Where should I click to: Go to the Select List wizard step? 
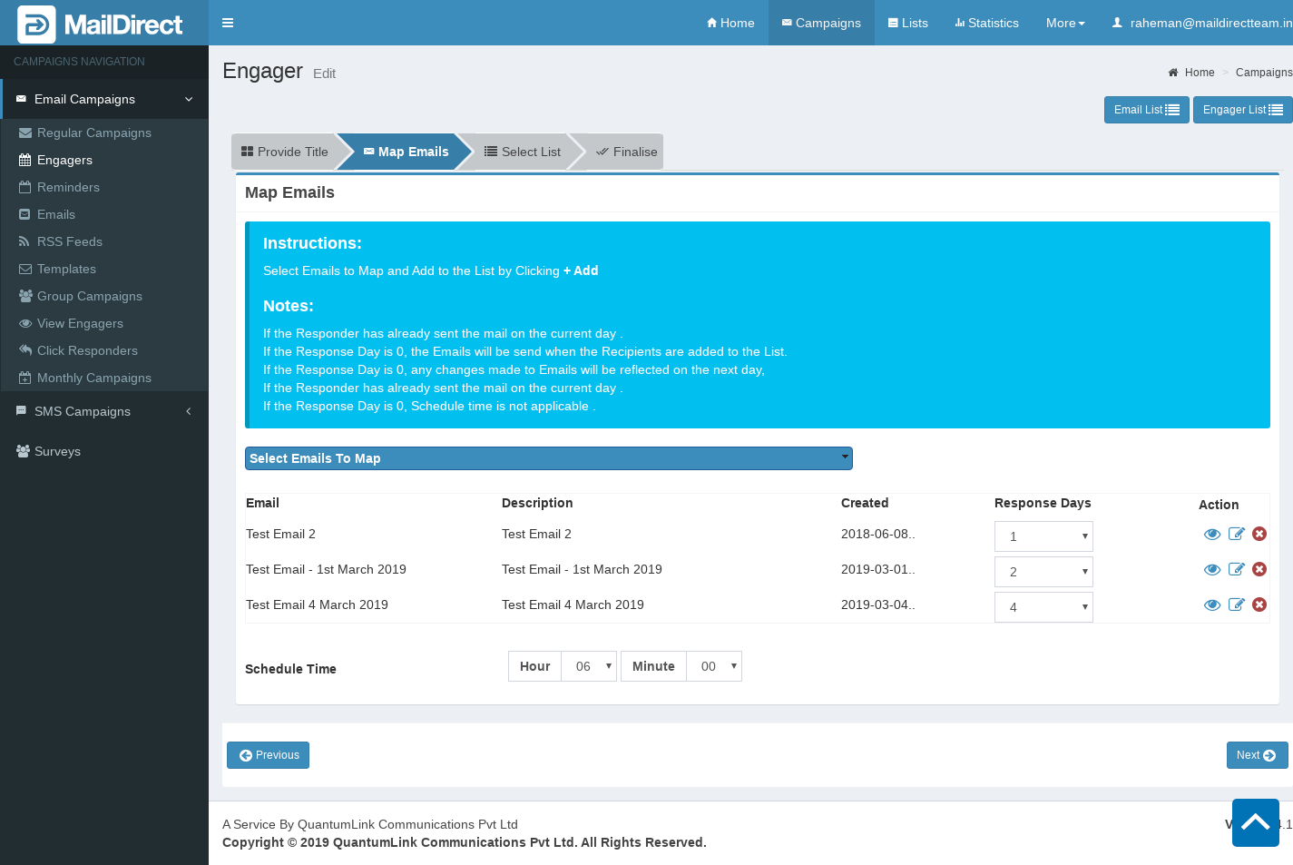pyautogui.click(x=523, y=152)
